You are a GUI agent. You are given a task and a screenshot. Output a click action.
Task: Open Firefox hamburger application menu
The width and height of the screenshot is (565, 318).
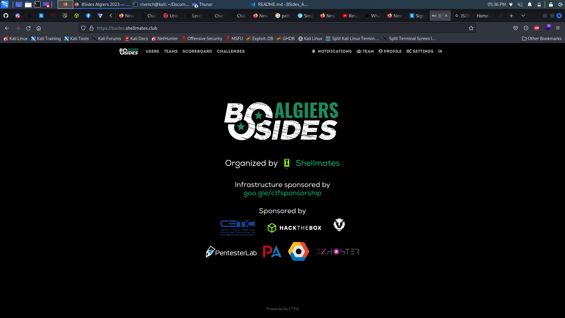tap(558, 28)
